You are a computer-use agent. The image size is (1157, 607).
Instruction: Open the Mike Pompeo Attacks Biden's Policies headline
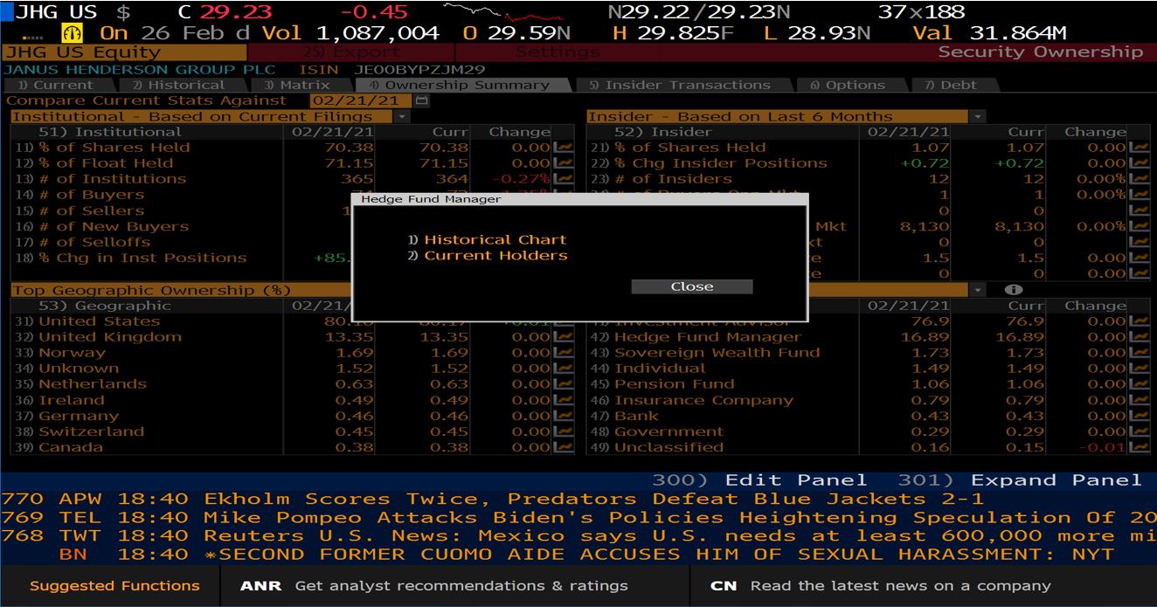tap(681, 518)
